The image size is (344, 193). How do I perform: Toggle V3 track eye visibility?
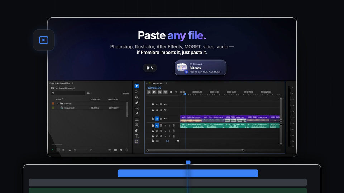pos(165,104)
